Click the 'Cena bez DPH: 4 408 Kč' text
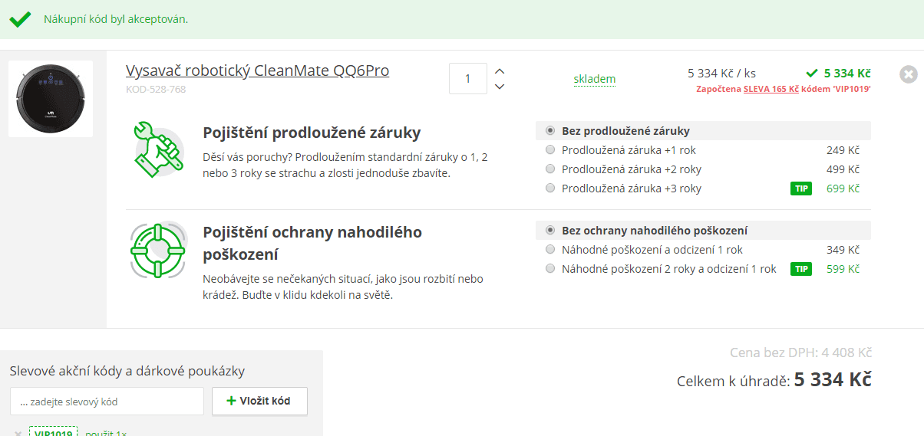The image size is (924, 436). click(x=801, y=353)
